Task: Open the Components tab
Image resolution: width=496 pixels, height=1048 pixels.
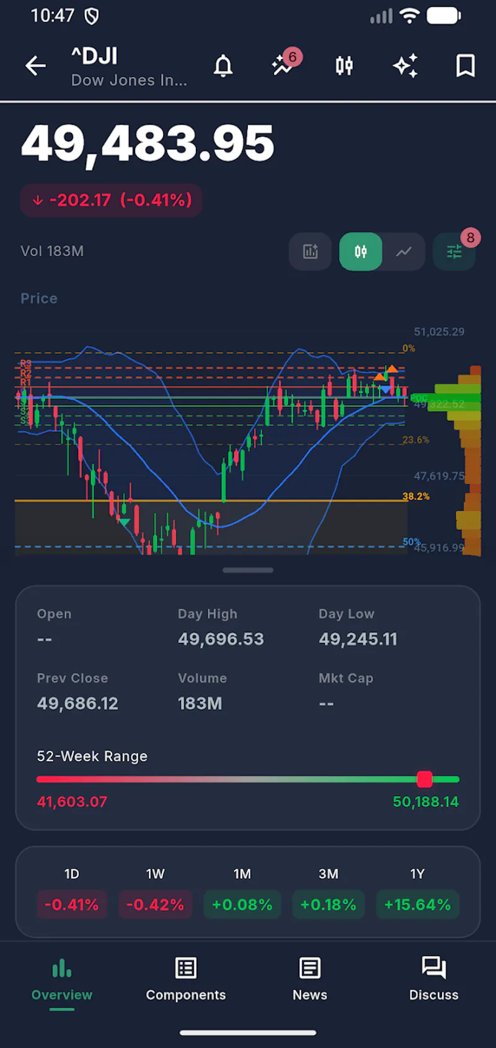Action: (186, 980)
